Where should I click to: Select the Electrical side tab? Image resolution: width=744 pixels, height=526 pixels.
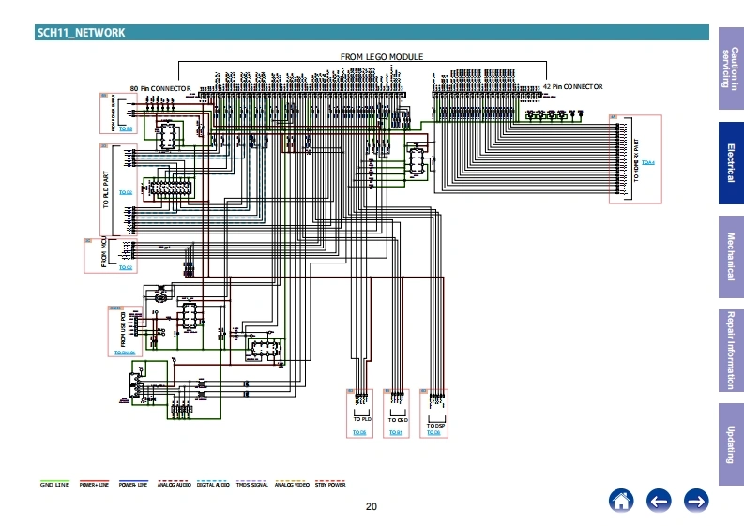coord(731,163)
